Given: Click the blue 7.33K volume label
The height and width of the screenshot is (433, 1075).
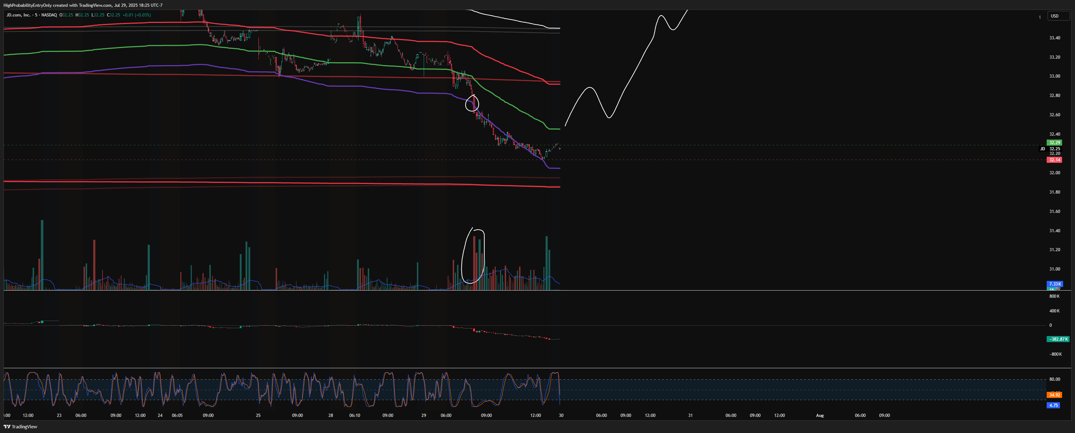Looking at the screenshot, I should (1055, 284).
